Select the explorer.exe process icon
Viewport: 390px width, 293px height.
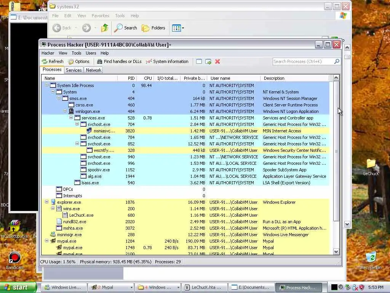pos(53,202)
